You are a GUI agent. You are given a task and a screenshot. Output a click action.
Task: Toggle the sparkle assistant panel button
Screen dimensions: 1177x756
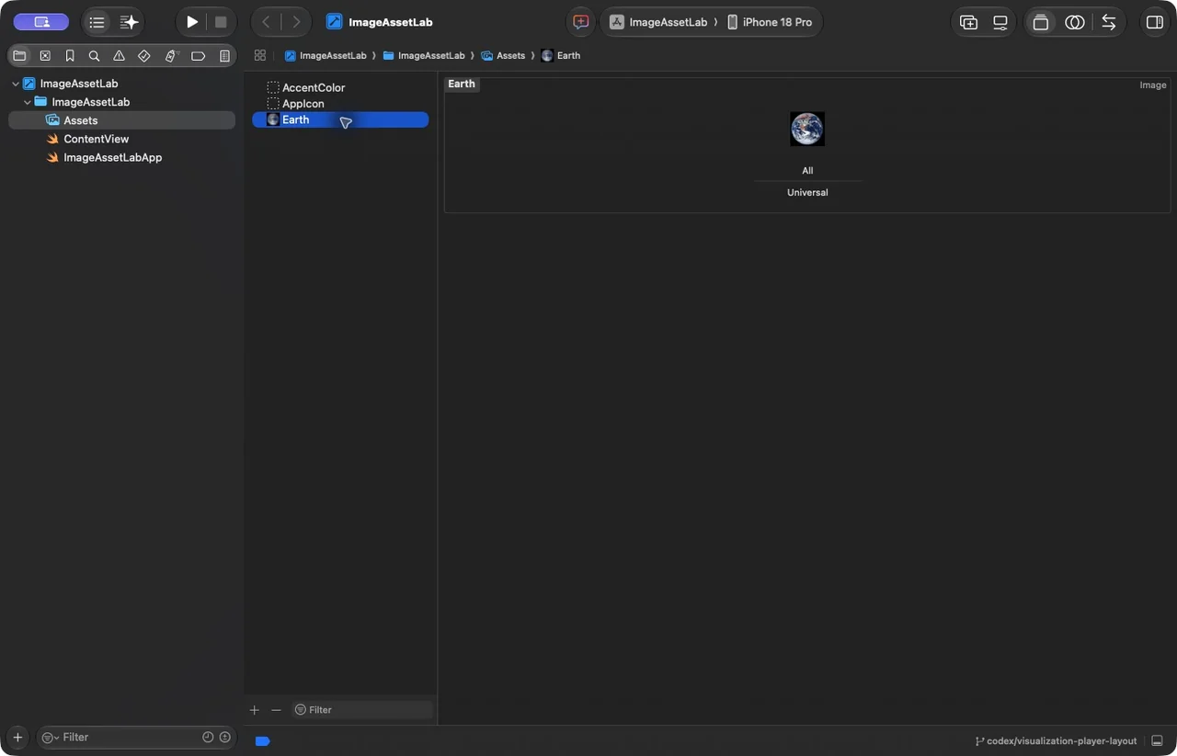[x=129, y=22]
